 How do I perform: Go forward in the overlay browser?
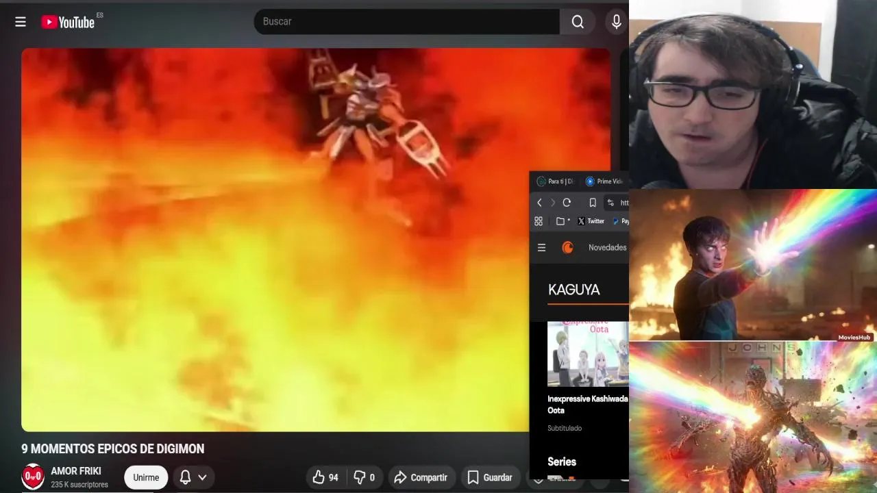[553, 203]
